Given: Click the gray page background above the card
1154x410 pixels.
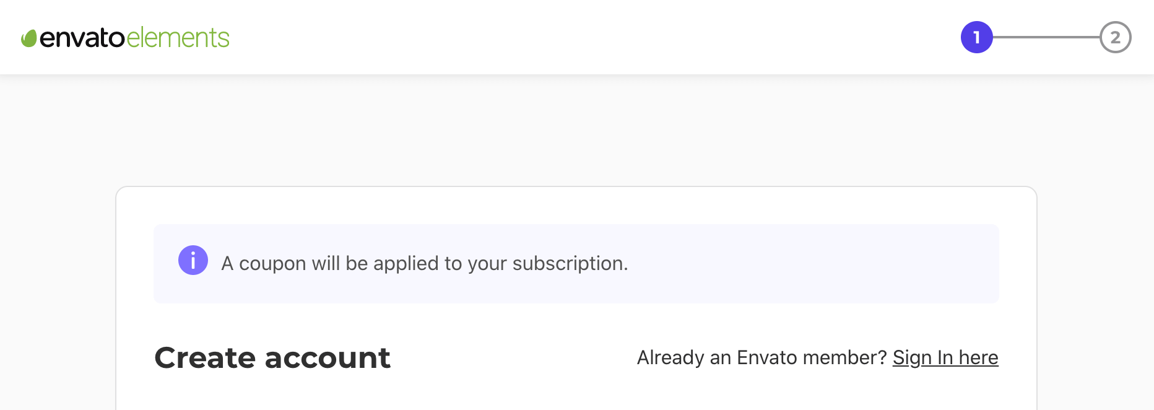Looking at the screenshot, I should 576,130.
